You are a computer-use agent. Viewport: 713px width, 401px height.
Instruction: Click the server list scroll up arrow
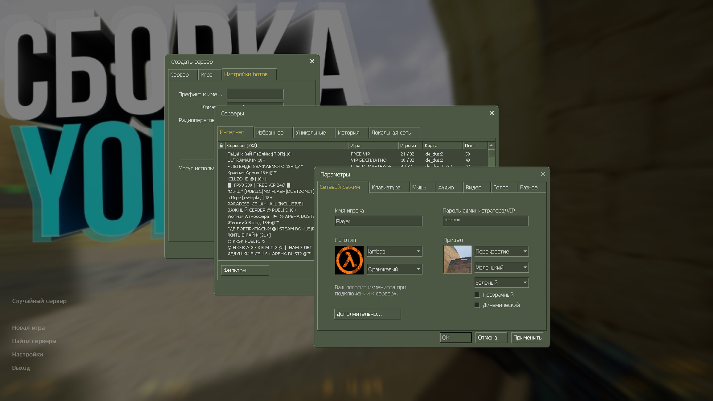tap(491, 146)
